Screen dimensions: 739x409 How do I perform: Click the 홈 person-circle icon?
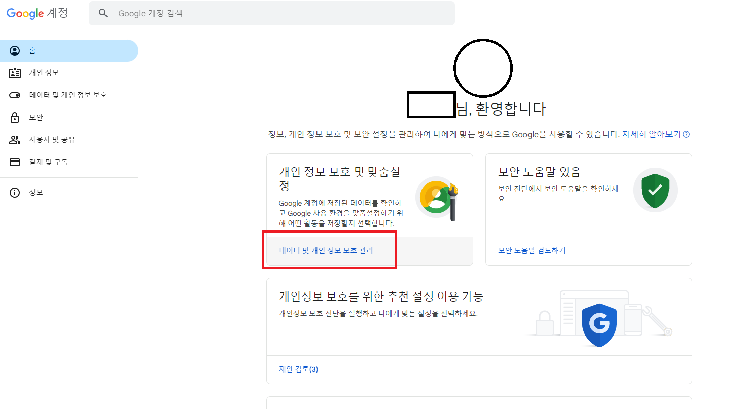(15, 51)
